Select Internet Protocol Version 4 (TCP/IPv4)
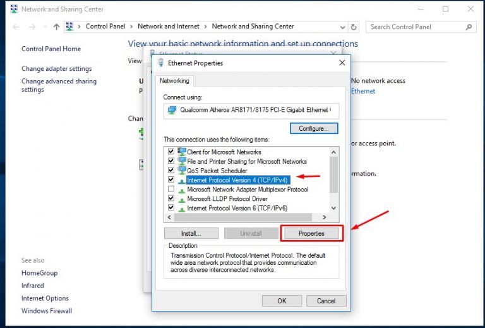 pyautogui.click(x=237, y=180)
